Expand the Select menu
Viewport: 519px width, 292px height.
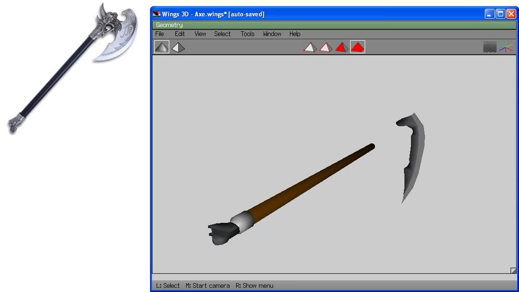tap(222, 34)
